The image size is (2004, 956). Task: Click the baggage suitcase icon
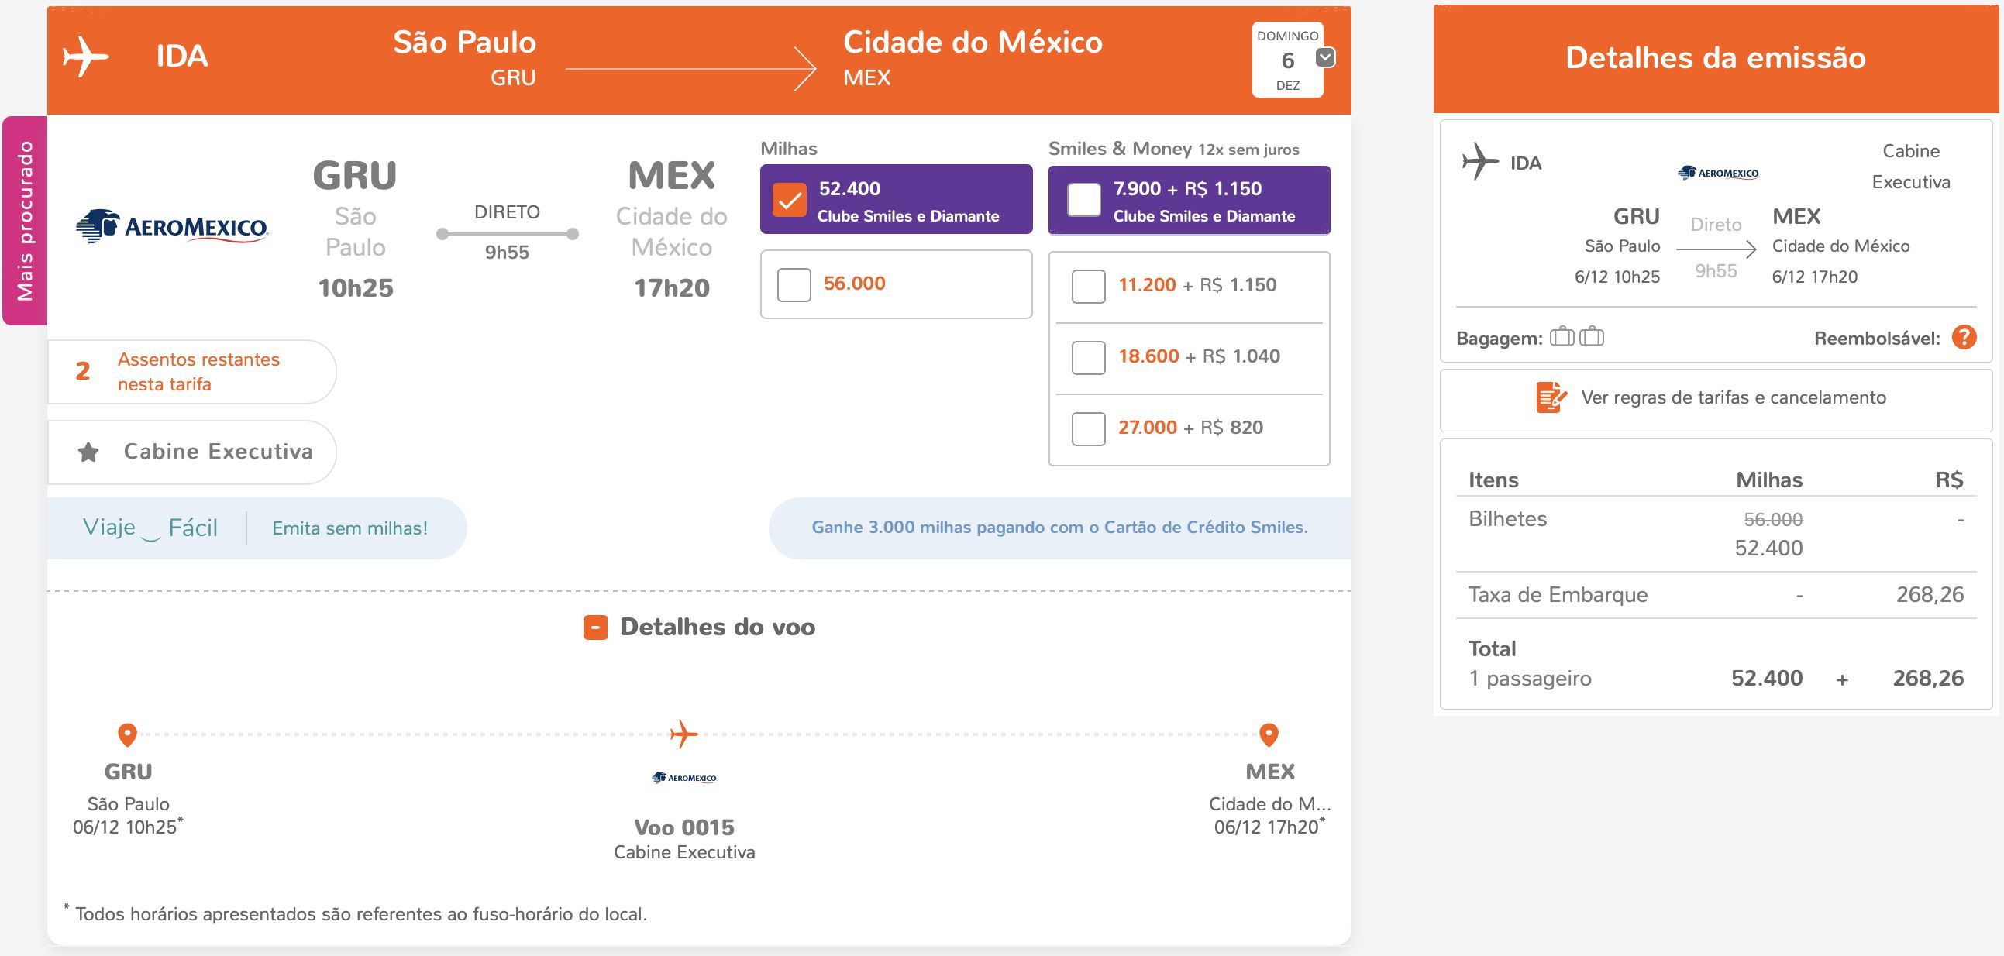[x=1577, y=336]
